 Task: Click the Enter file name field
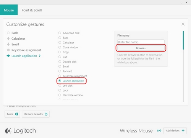click(141, 42)
